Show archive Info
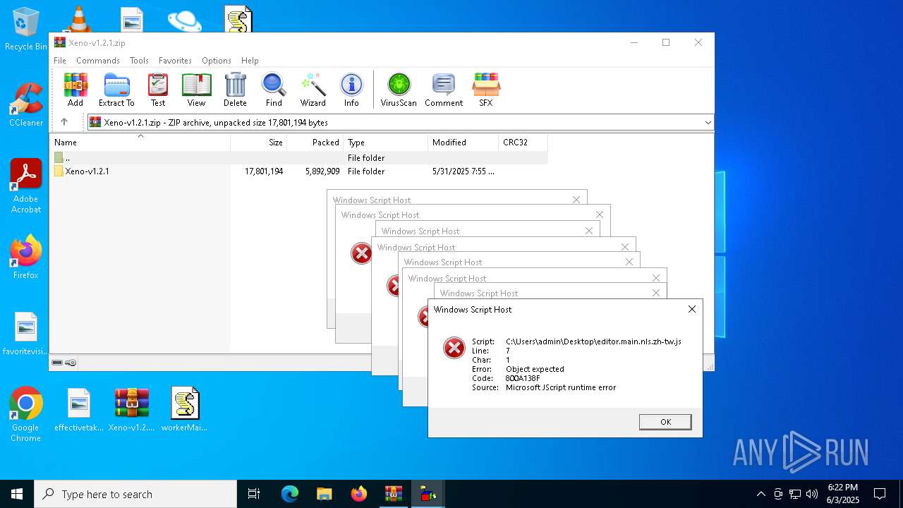The height and width of the screenshot is (508, 903). coord(351,90)
